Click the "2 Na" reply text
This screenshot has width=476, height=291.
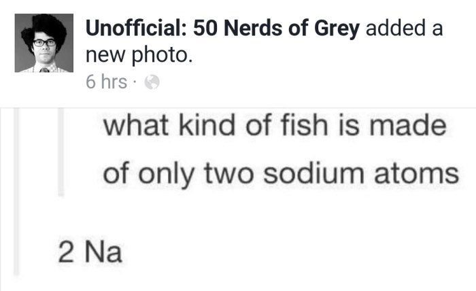click(x=89, y=253)
